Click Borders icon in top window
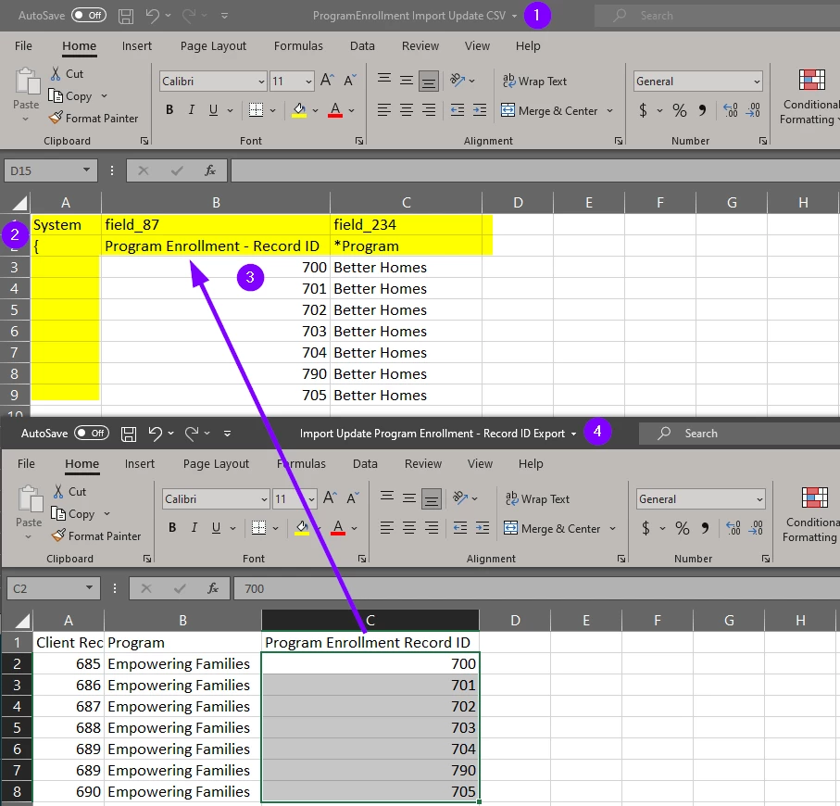This screenshot has width=840, height=806. click(x=256, y=110)
